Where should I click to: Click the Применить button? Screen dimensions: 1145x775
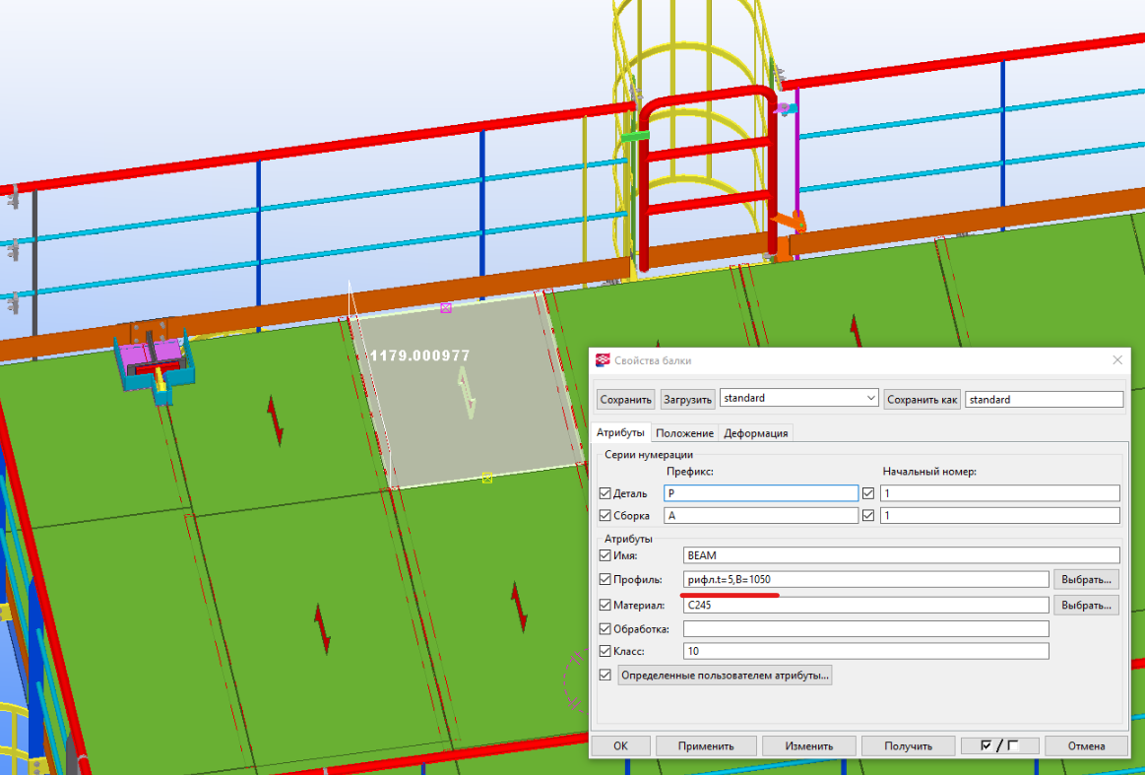(x=705, y=745)
